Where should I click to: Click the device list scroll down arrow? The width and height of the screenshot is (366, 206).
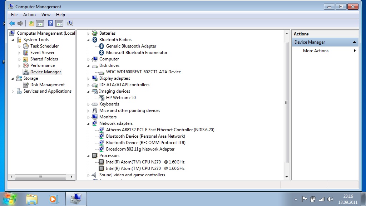[286, 177]
